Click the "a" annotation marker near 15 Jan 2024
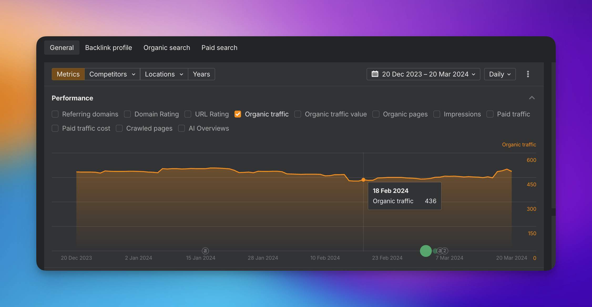This screenshot has width=592, height=307. click(x=205, y=251)
